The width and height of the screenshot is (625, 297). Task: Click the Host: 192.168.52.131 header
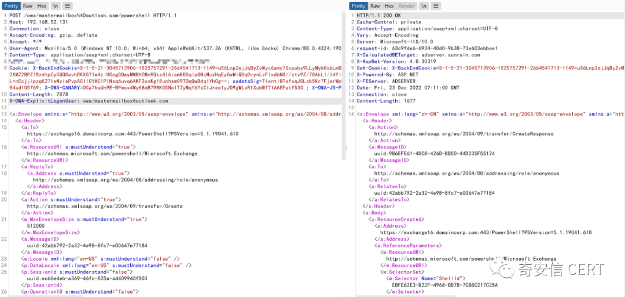tap(39, 22)
